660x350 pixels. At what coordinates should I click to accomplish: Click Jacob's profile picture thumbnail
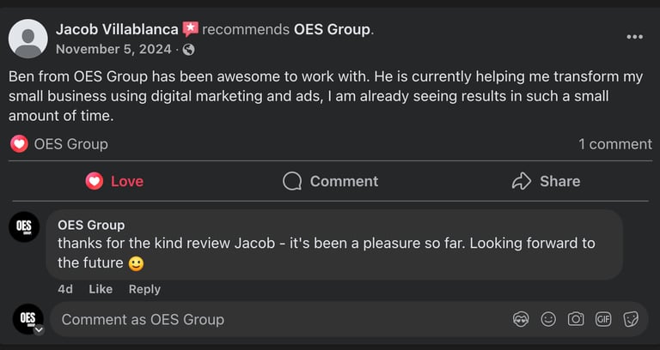[27, 39]
